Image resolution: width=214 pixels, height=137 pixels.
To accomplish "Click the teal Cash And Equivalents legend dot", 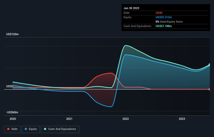I will coord(45,129).
